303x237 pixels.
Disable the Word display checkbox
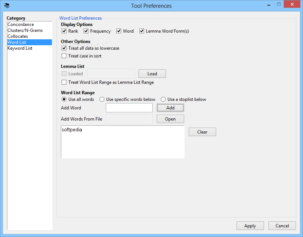(119, 31)
